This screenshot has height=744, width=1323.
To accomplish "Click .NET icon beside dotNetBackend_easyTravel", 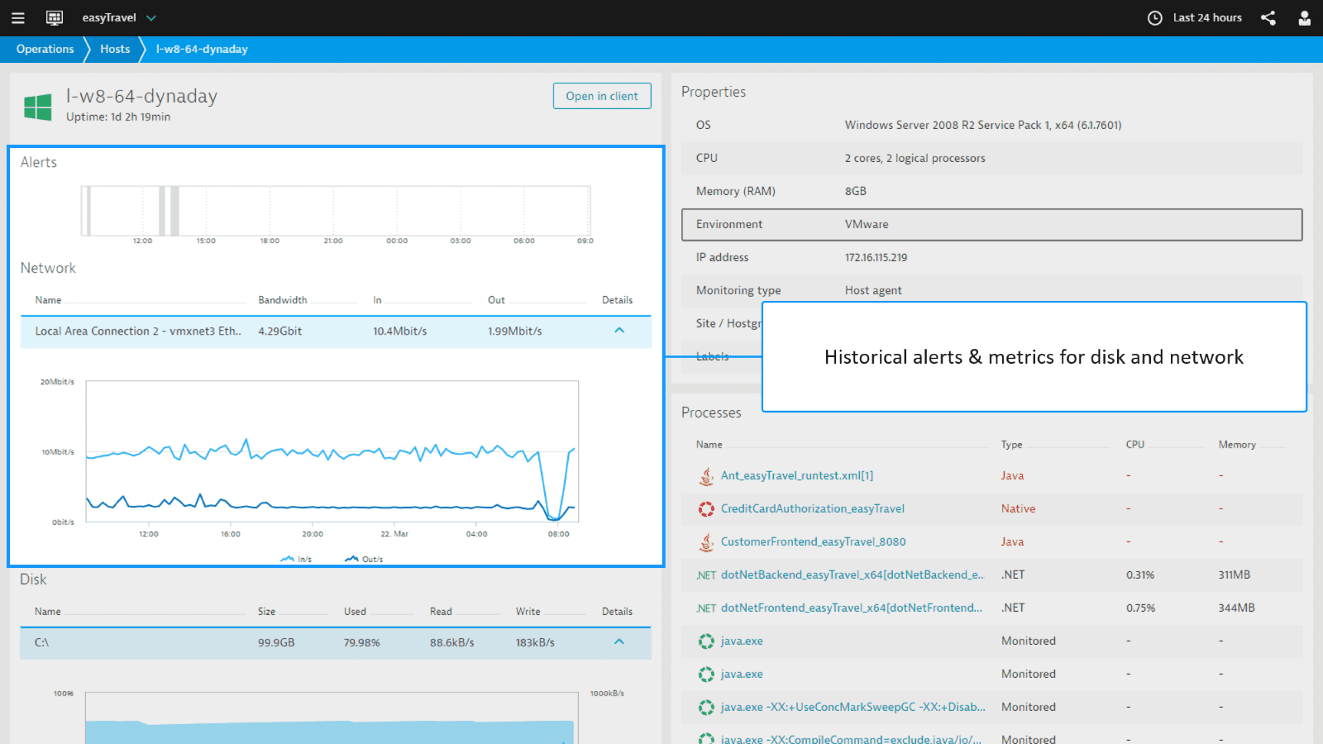I will (706, 575).
